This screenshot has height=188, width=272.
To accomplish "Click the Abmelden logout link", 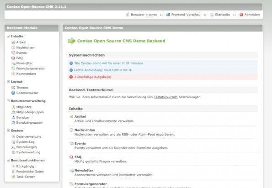I will pyautogui.click(x=252, y=15).
